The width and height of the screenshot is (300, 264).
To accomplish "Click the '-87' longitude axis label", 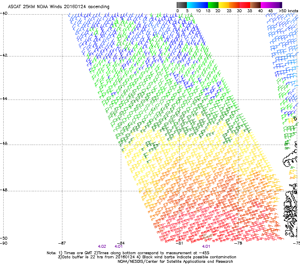I will click(62, 243).
